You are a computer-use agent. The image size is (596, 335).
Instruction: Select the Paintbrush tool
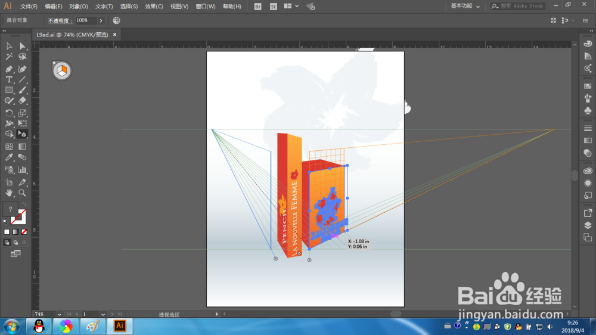[x=23, y=90]
